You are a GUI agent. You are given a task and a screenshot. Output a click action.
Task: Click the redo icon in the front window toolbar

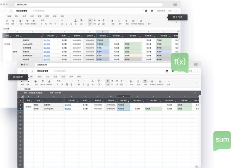coord(29,81)
